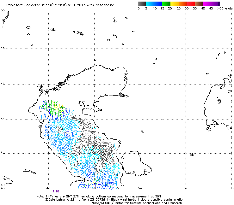Click the brown 35-40 knots color segment

[x=199, y=4]
